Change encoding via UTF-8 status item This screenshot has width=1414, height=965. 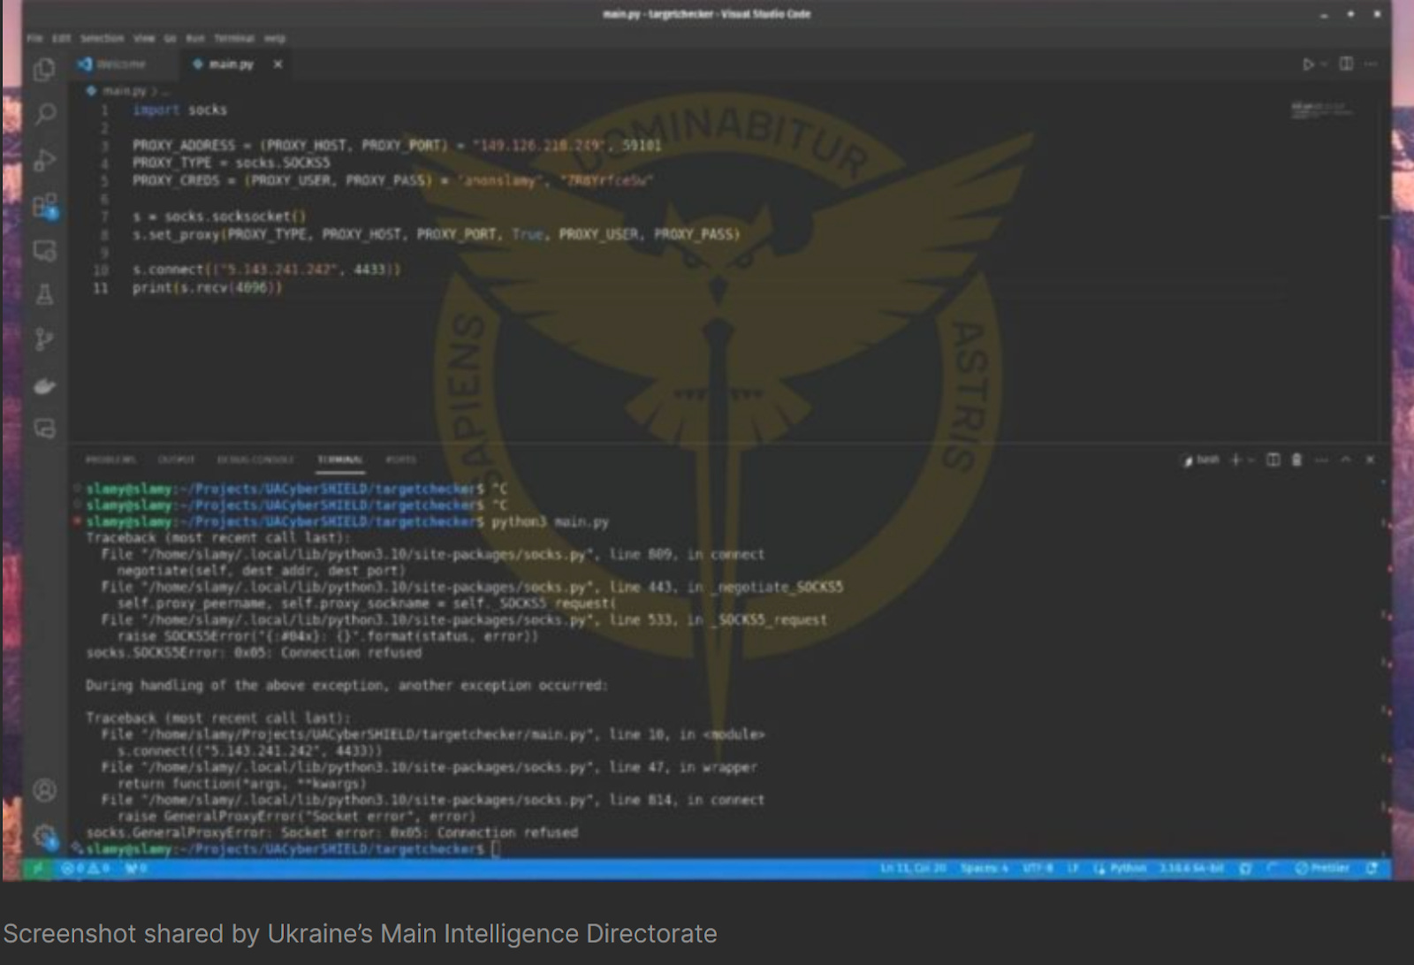(x=1038, y=869)
